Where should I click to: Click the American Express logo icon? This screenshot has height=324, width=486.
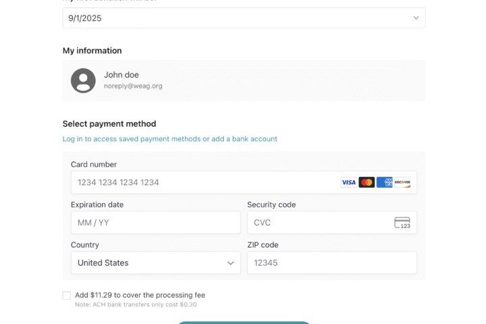[x=384, y=182]
